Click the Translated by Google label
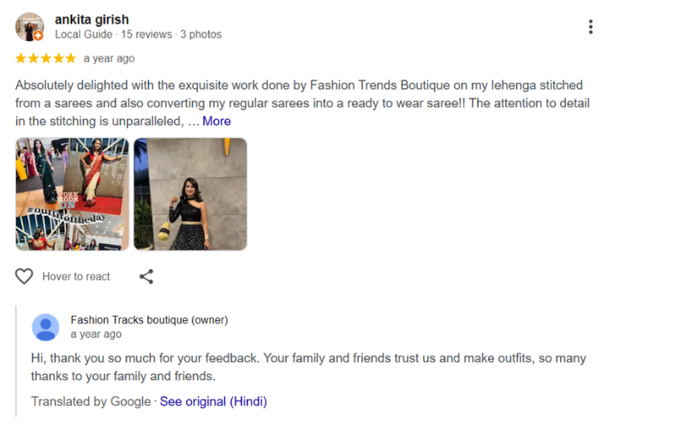The image size is (685, 428). (x=90, y=401)
